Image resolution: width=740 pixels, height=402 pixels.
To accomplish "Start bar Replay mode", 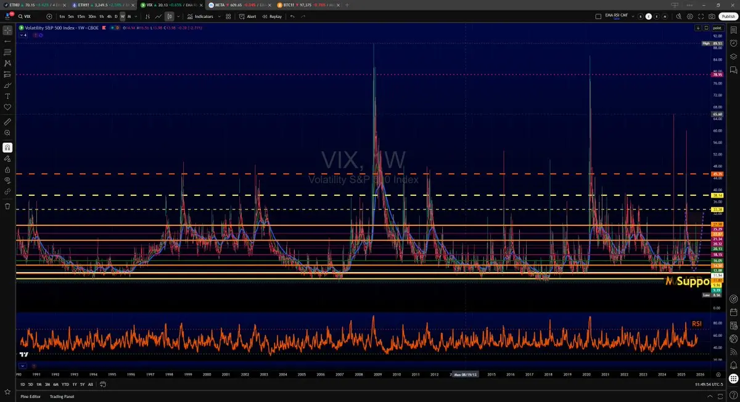I will 272,16.
